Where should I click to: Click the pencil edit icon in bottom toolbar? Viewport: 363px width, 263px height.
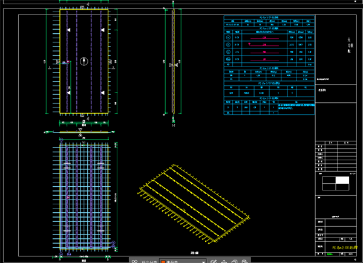[x=214, y=261]
